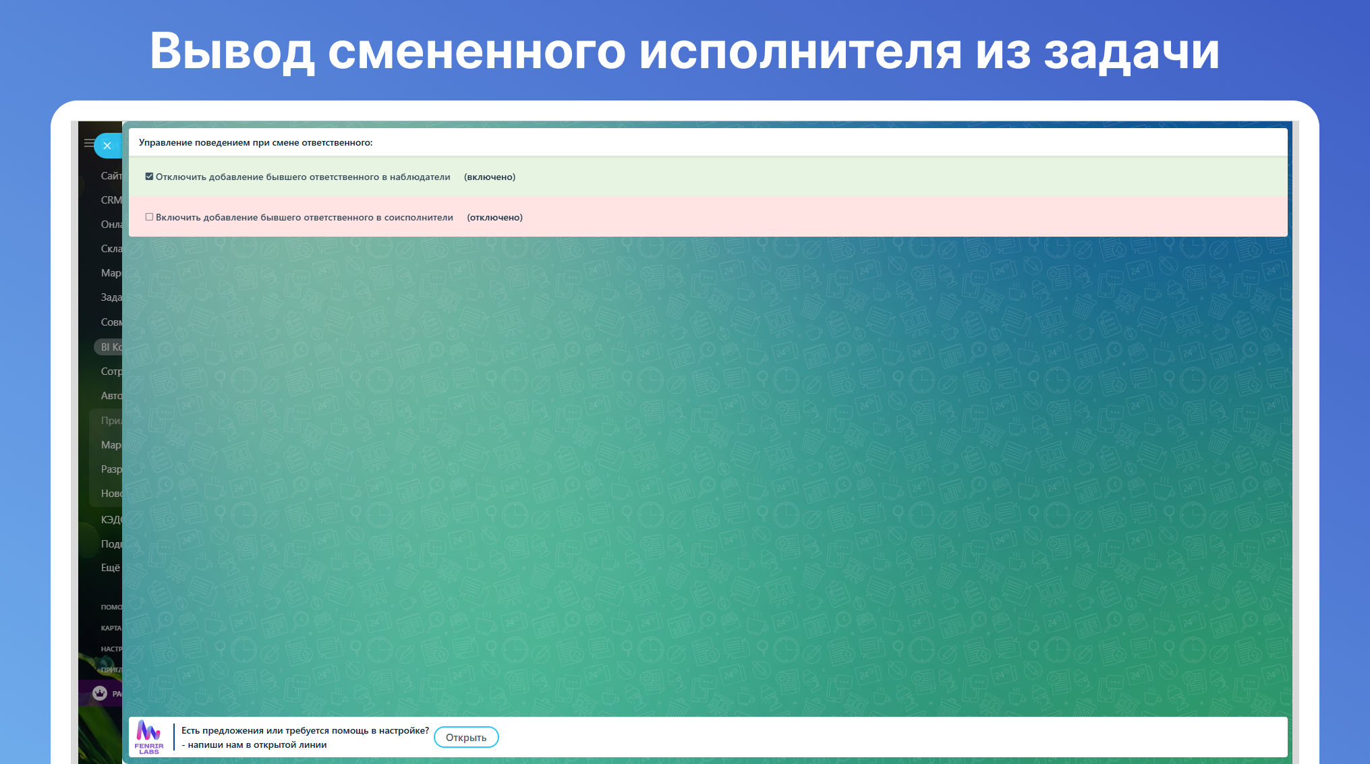Open Автоматизация in the sidebar
Screen dimensions: 1370x764
[x=111, y=396]
